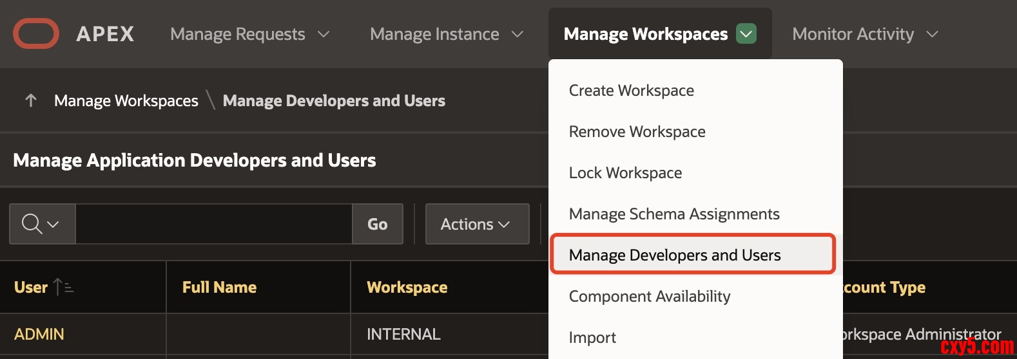Screen dimensions: 1017x359
Task: Select Component Availability menu item
Action: point(649,297)
